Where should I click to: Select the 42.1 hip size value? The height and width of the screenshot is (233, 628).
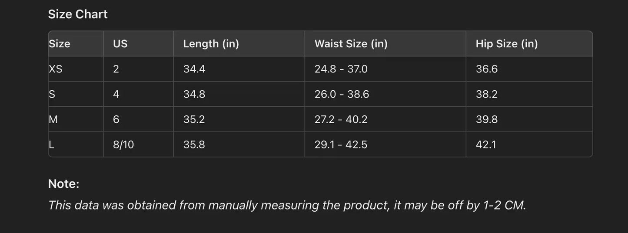(486, 144)
